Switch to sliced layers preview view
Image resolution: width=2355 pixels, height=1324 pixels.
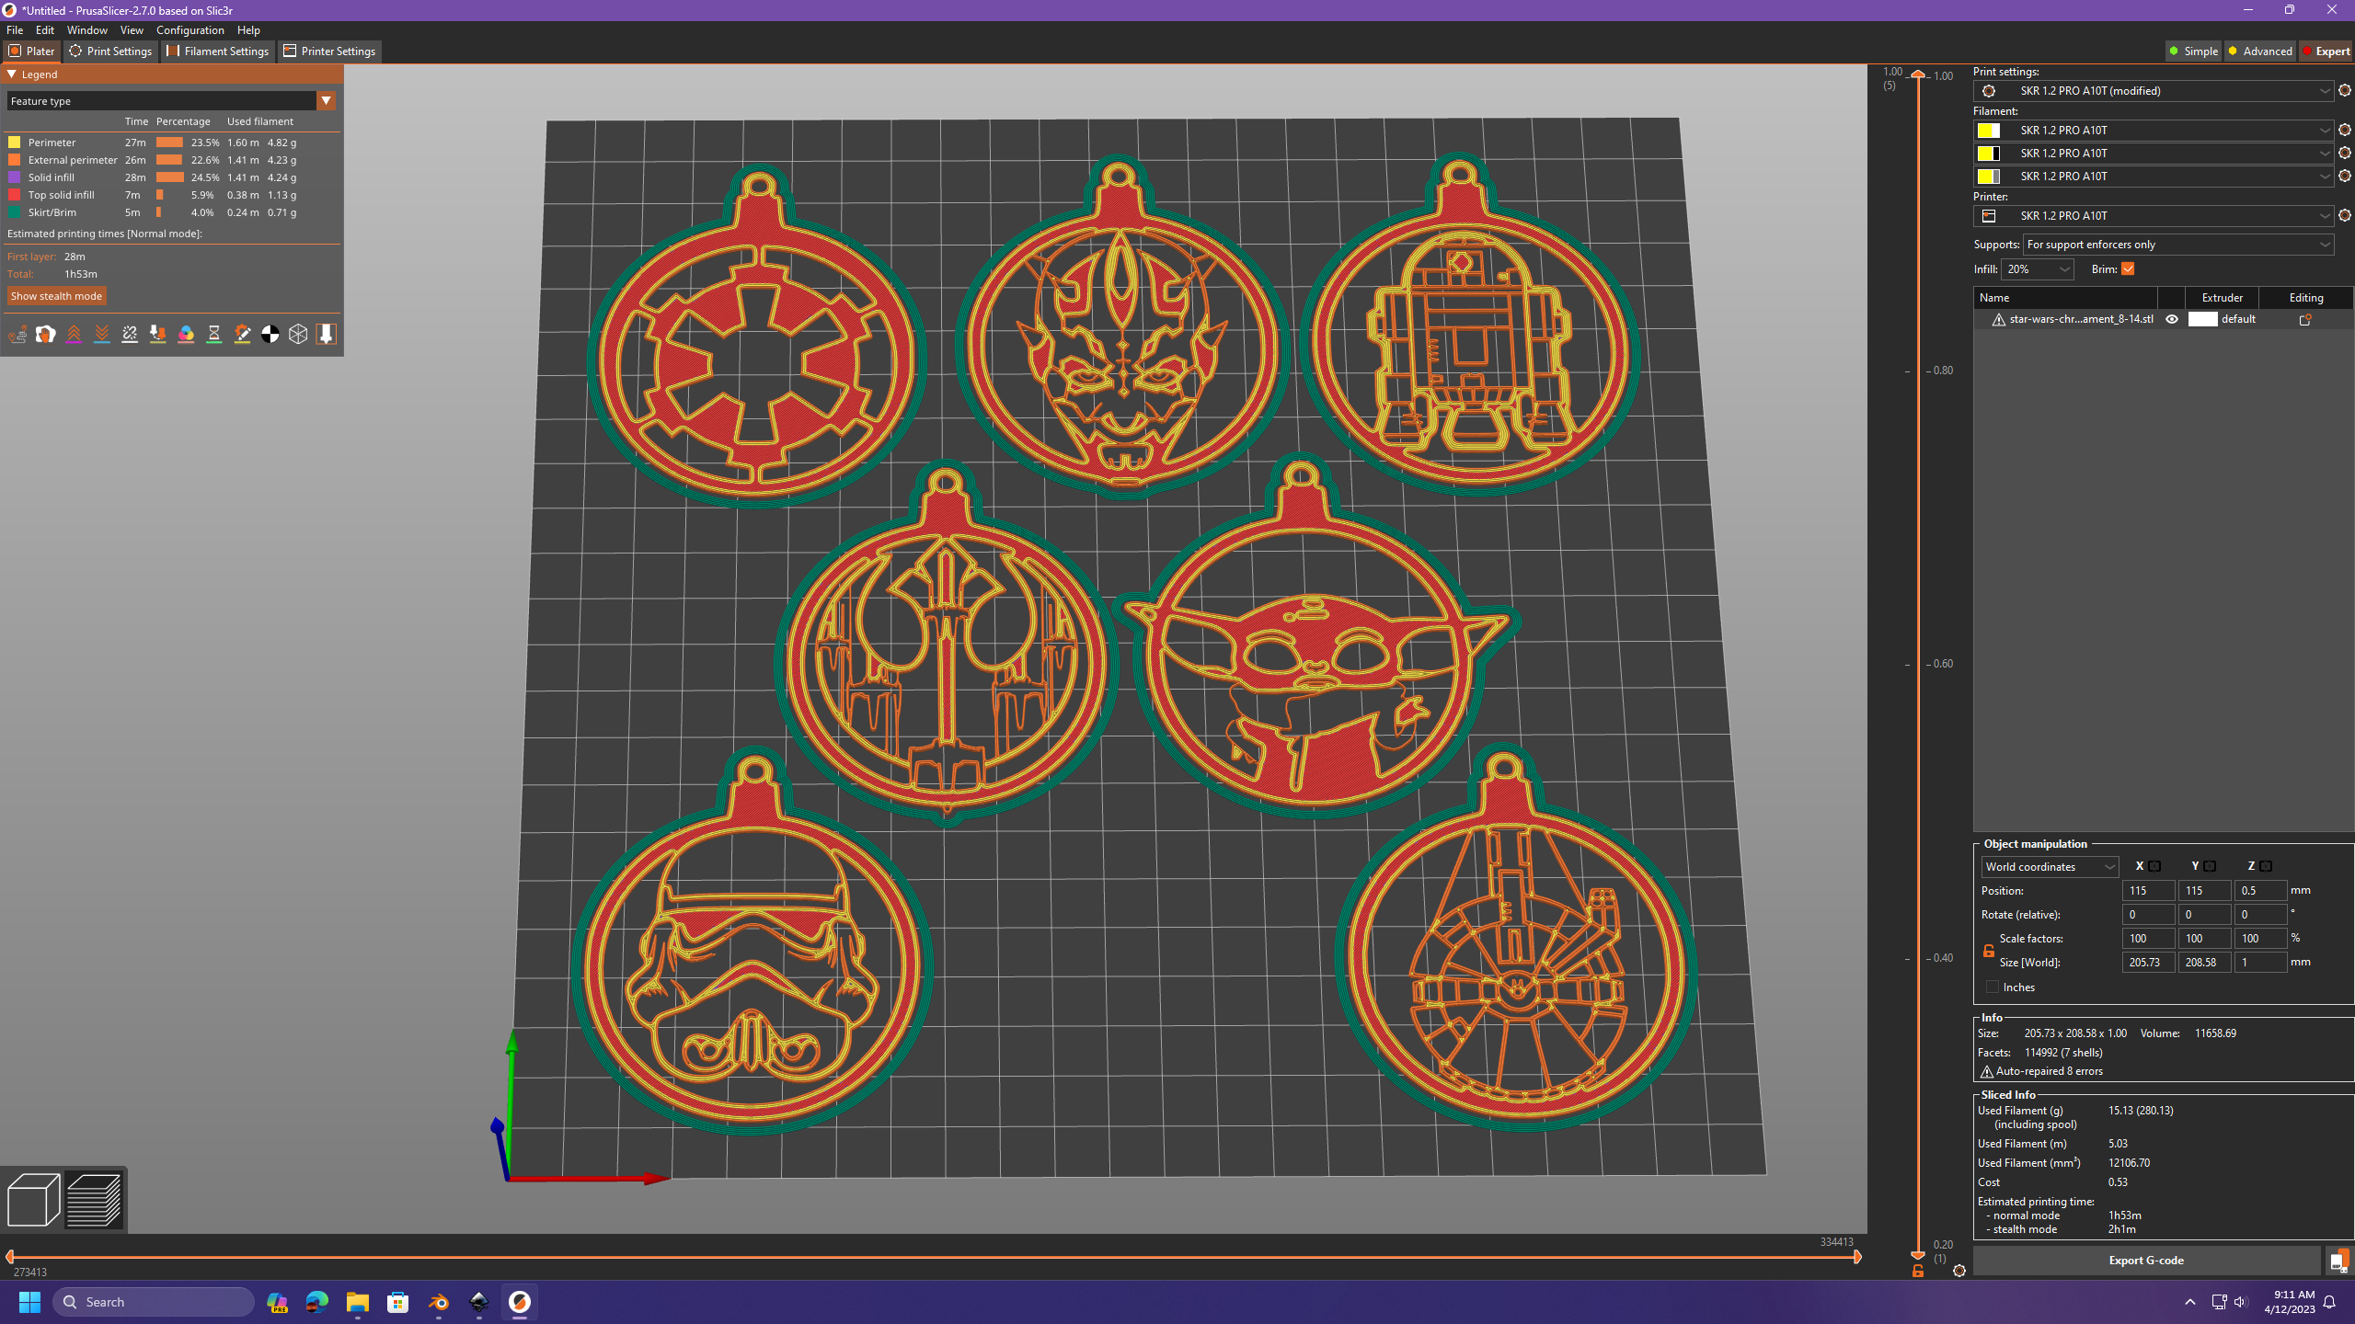pos(94,1200)
